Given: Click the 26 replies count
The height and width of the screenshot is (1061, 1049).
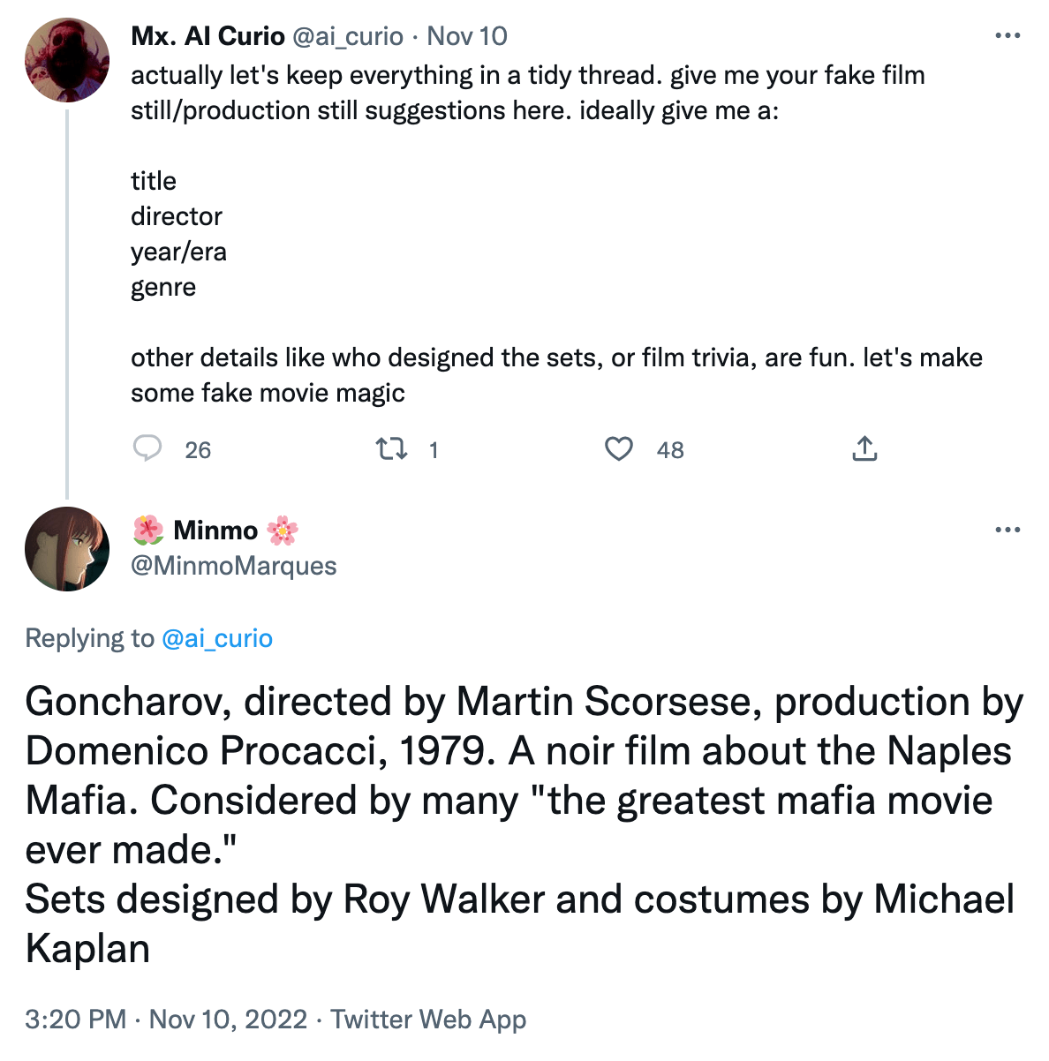Looking at the screenshot, I should (x=198, y=450).
